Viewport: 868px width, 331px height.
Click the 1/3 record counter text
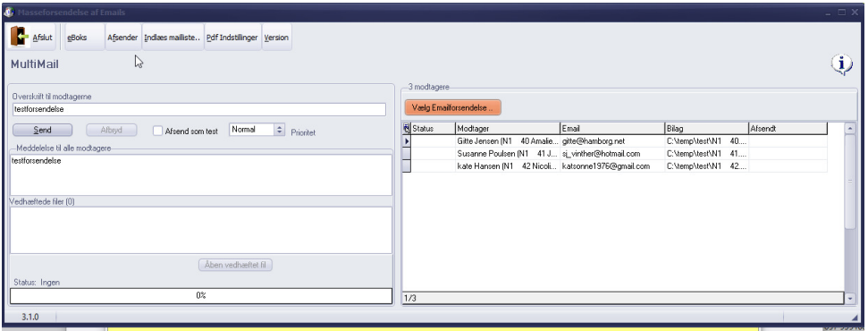(409, 298)
